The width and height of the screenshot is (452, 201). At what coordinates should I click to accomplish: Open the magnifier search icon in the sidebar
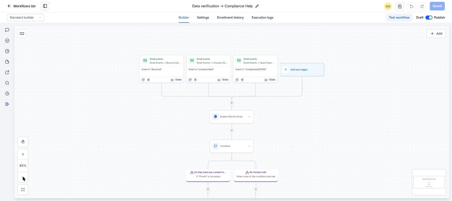tap(7, 83)
